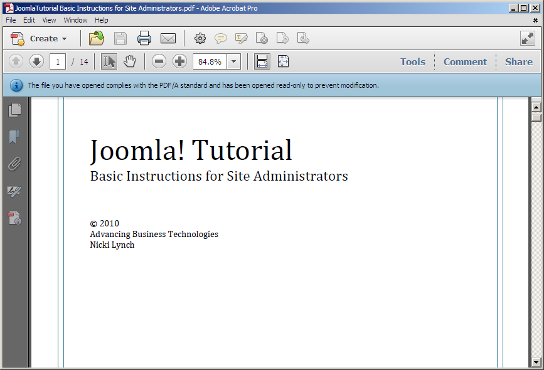This screenshot has width=544, height=370.
Task: Click the '© 2010' copyright text
Action: [104, 224]
